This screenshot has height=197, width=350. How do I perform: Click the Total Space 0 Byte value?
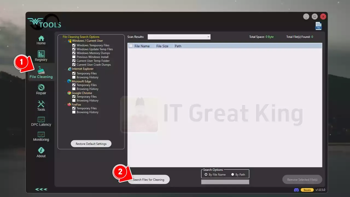pyautogui.click(x=269, y=37)
